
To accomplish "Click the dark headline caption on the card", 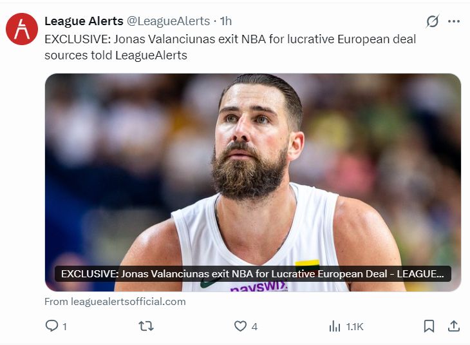I will (252, 274).
